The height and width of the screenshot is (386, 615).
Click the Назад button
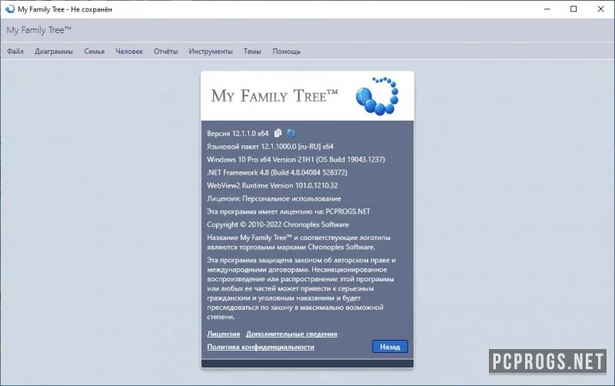click(390, 347)
